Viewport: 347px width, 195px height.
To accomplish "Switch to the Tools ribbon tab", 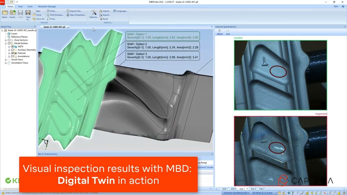I will (x=30, y=6).
